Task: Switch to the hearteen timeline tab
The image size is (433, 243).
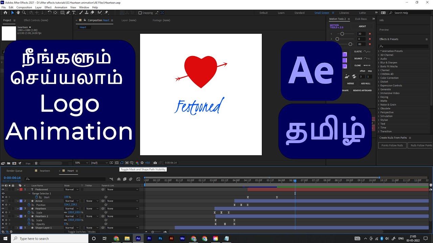Action: pos(45,171)
